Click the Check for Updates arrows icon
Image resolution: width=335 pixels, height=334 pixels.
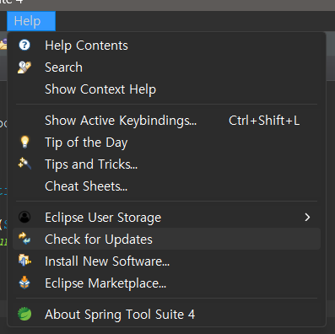click(24, 239)
